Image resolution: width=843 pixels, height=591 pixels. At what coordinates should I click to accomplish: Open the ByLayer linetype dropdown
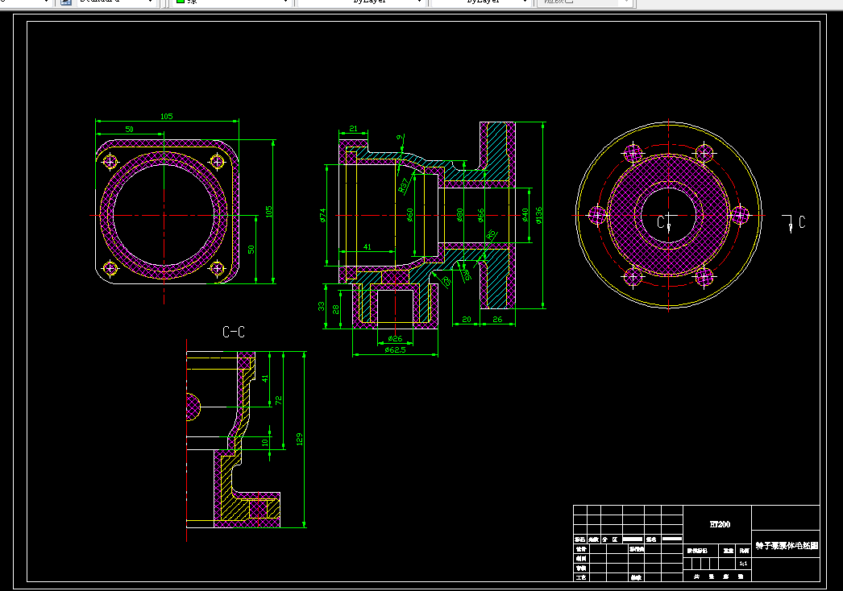[361, 2]
